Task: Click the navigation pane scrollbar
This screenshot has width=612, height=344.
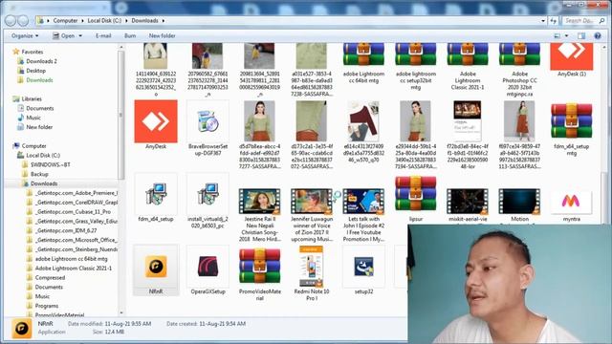Action: coord(121,115)
